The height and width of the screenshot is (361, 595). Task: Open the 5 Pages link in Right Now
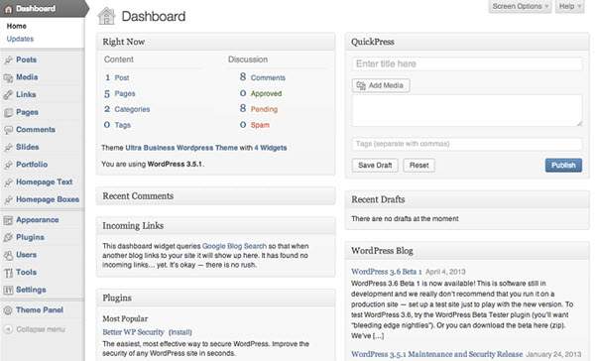[120, 93]
